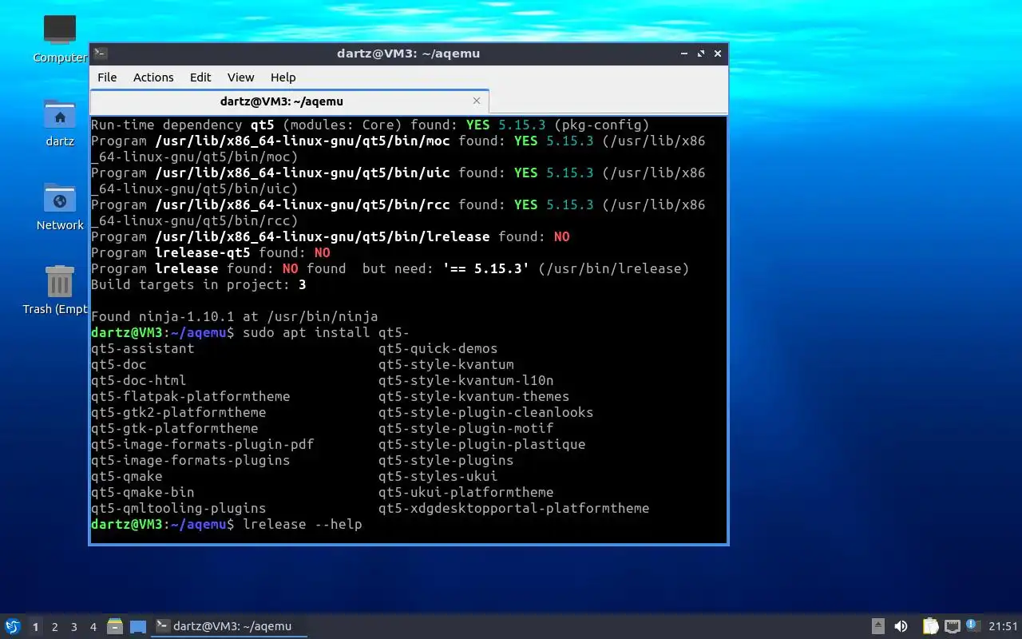
Task: Click 'qt5-qmake-bin' package name
Action: (143, 493)
